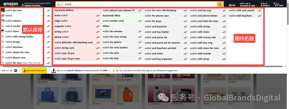289x109 pixels.
Task: Select 'wallet with airtag holder' suggestion
Action: point(19,37)
